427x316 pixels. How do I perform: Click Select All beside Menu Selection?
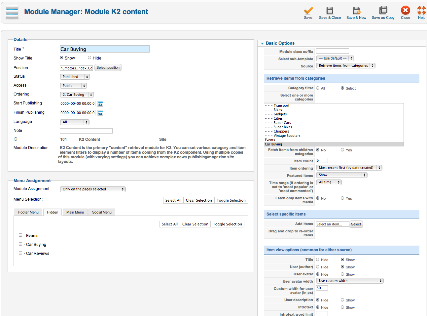click(173, 200)
